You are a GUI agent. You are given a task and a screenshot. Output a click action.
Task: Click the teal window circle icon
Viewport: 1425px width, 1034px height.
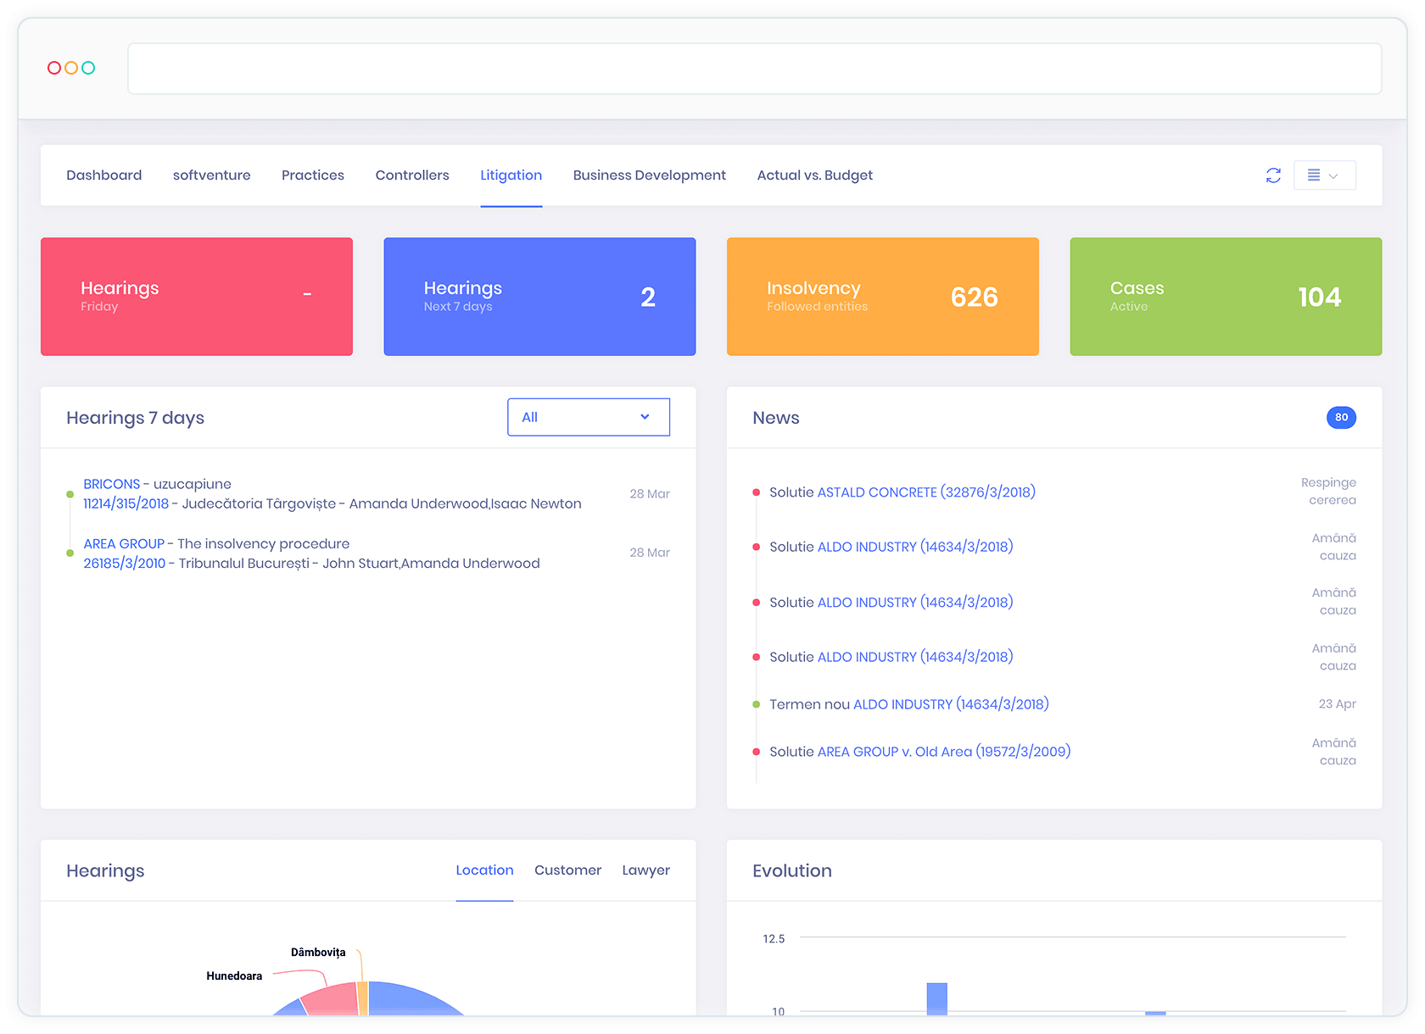[x=88, y=68]
